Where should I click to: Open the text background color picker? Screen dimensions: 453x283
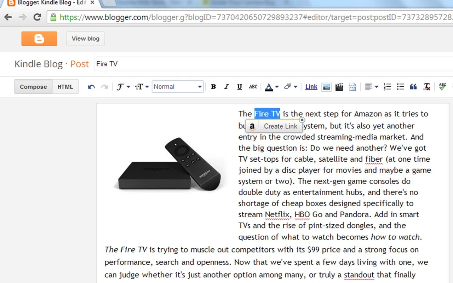pos(290,87)
